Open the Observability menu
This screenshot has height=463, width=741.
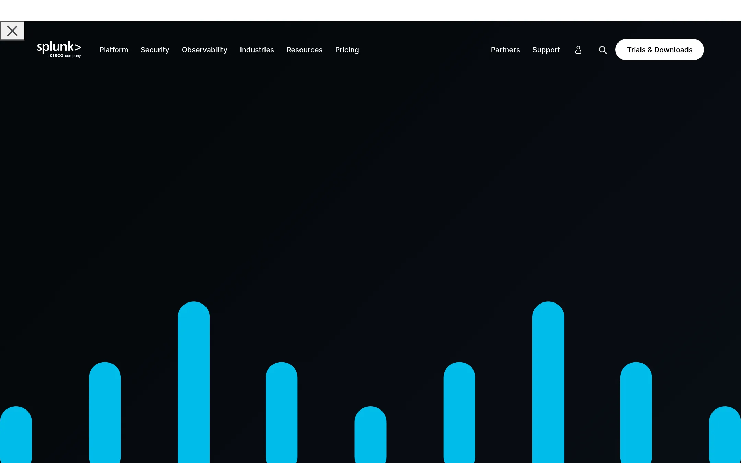coord(204,50)
